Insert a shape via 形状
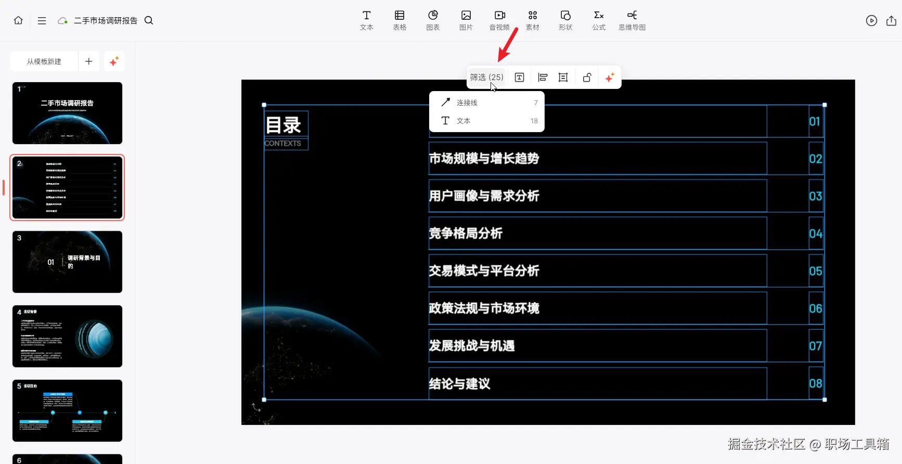The width and height of the screenshot is (902, 464). coord(565,20)
